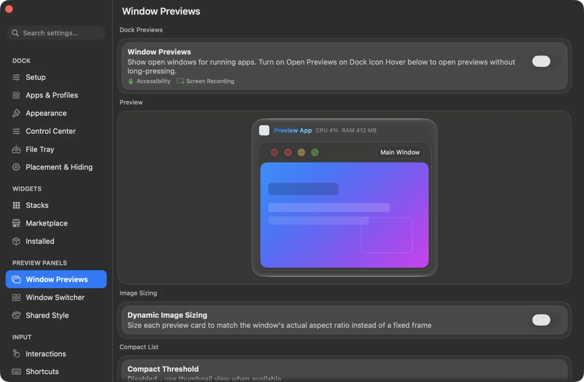This screenshot has height=382, width=584.
Task: Select Window Previews sidebar item
Action: tap(56, 279)
